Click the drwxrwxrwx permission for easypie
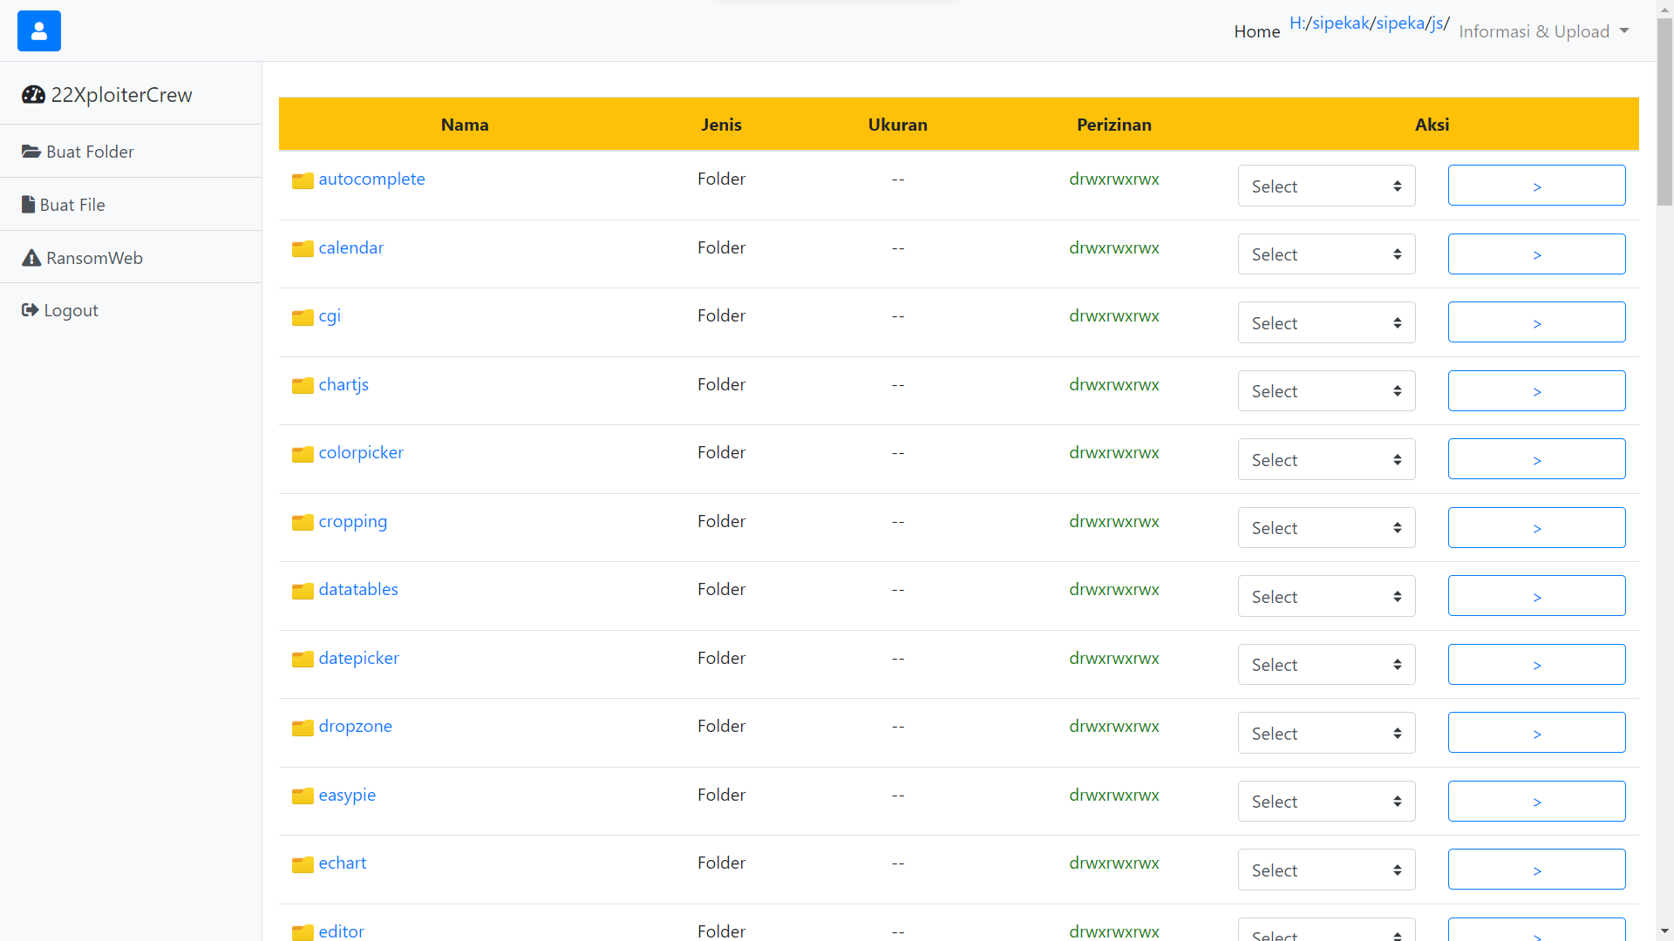Viewport: 1674px width, 941px height. point(1113,795)
